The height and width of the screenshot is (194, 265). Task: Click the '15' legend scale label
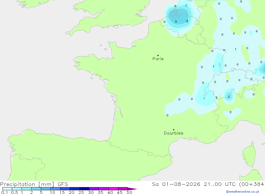click(62, 192)
